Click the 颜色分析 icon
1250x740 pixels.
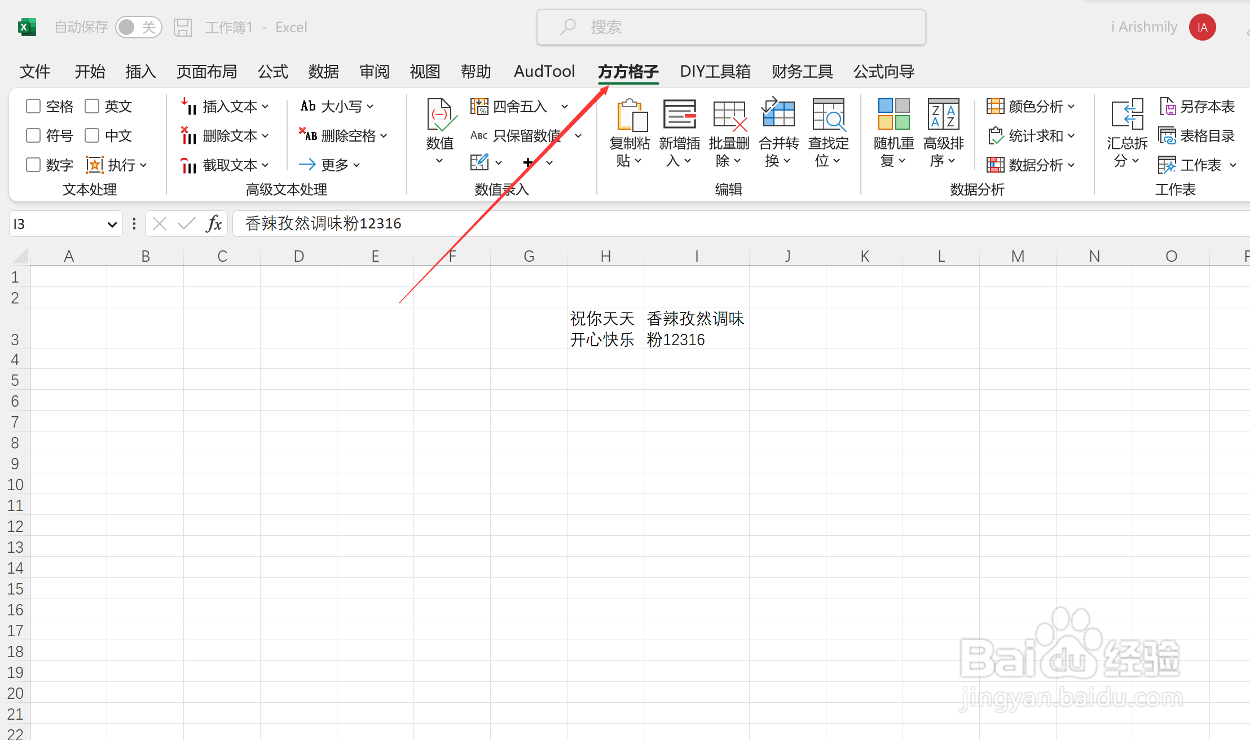[996, 106]
